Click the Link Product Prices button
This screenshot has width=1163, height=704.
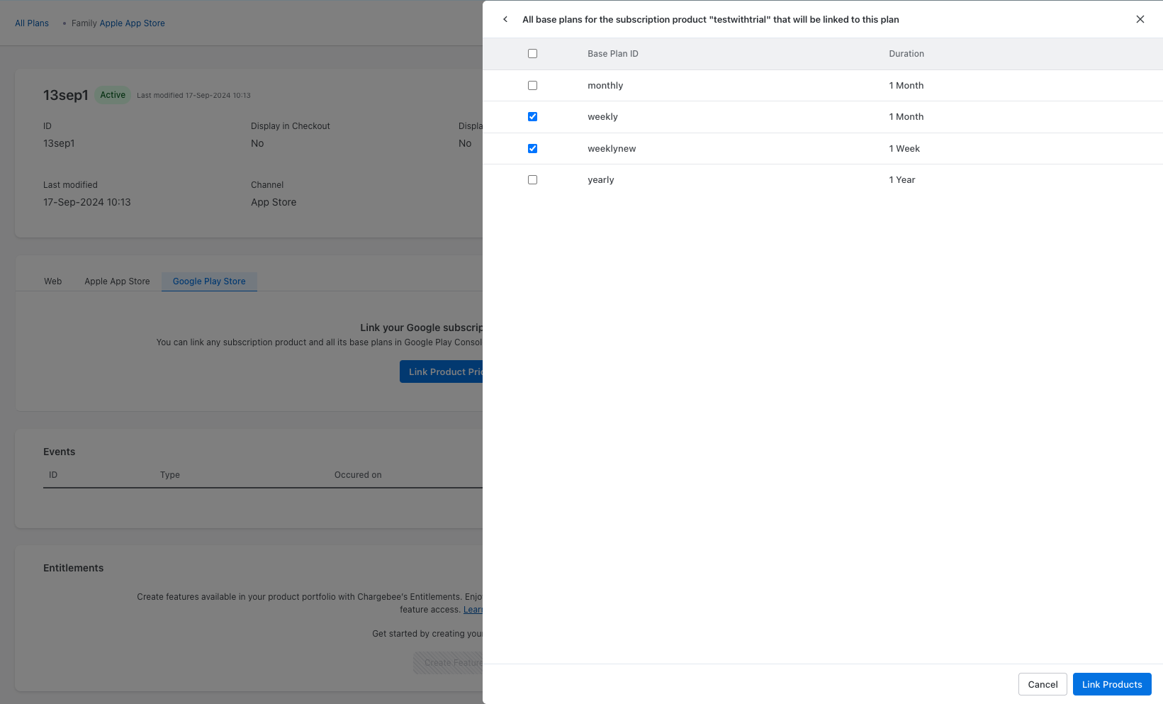tap(441, 371)
